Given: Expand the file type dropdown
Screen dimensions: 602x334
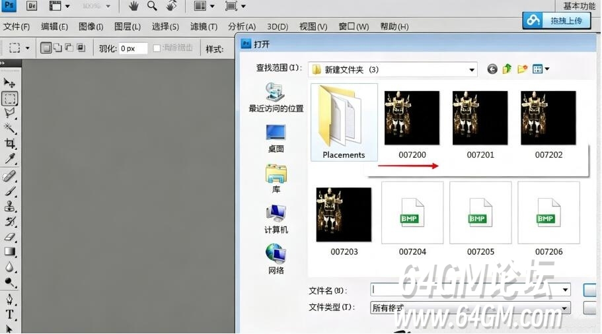Looking at the screenshot, I should click(x=565, y=308).
